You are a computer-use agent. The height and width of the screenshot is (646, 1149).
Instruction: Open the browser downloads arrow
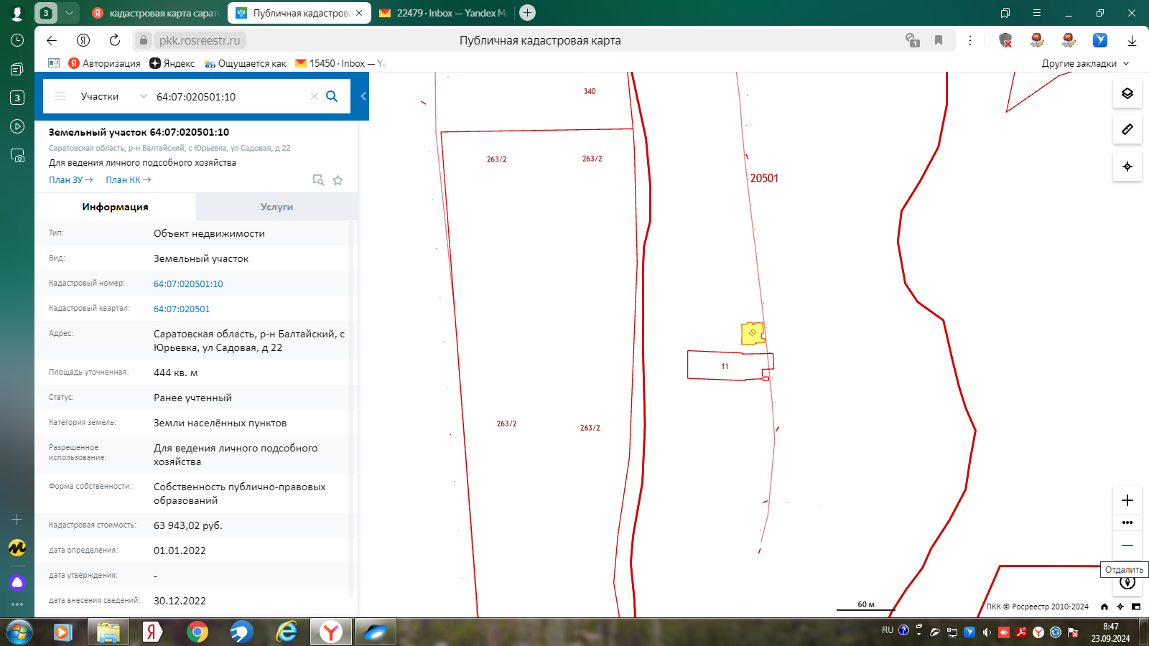[1132, 40]
